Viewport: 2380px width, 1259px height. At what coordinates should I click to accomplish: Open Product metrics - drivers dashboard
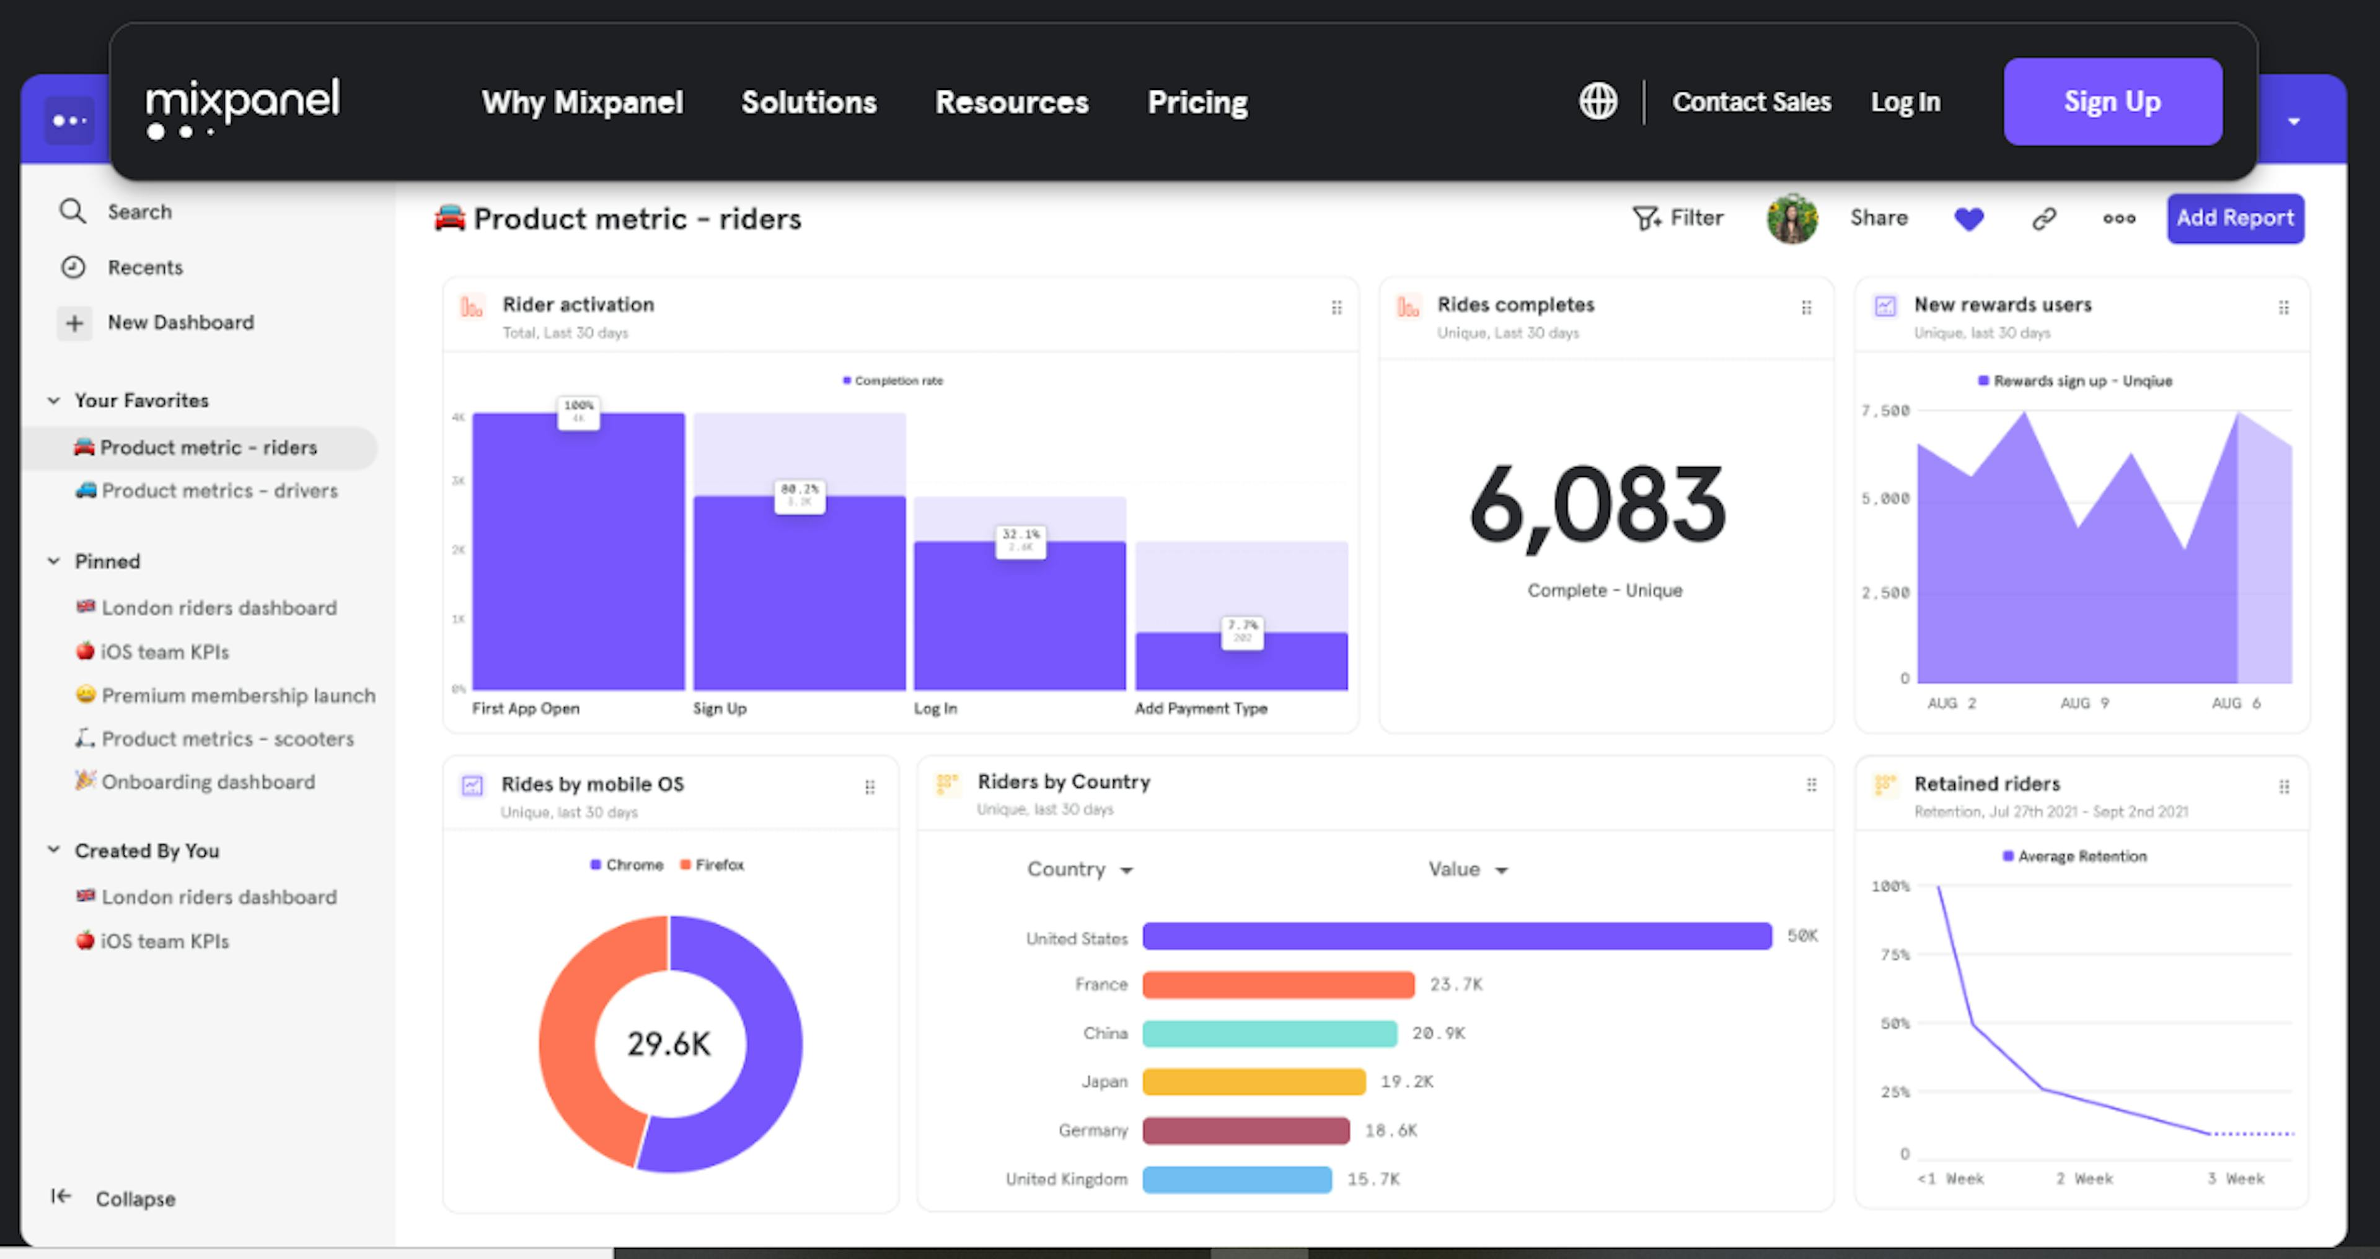coord(207,491)
